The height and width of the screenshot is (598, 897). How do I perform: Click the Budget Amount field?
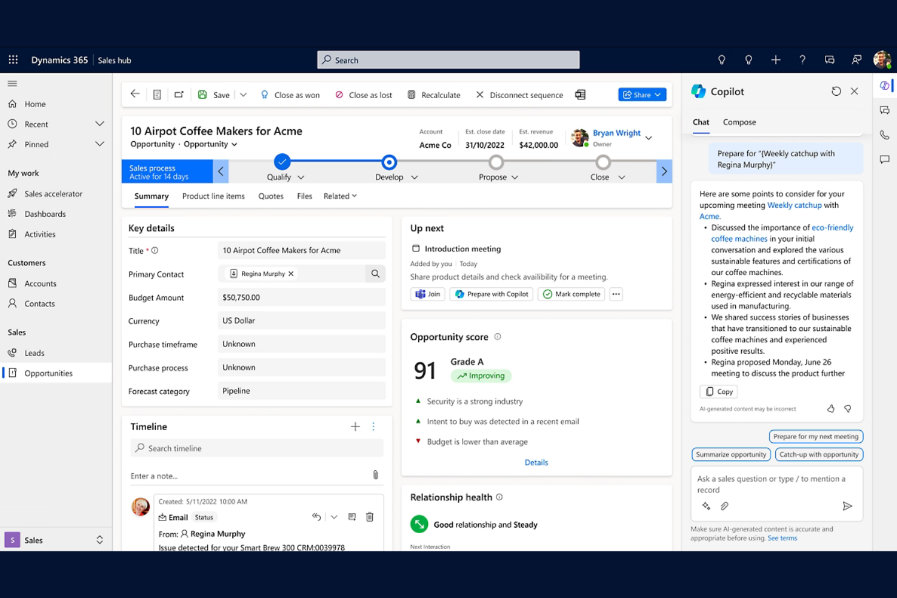click(301, 297)
